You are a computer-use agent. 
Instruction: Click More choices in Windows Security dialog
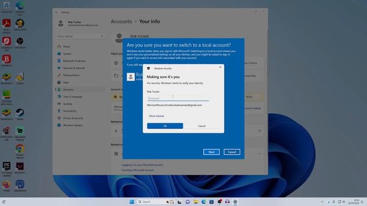(x=157, y=116)
